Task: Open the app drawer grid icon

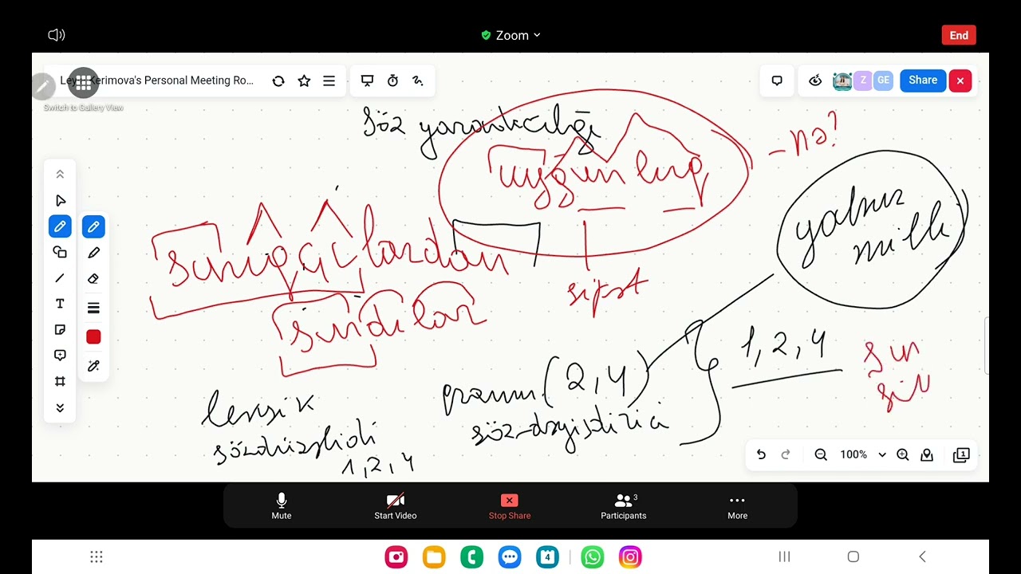Action: point(97,556)
